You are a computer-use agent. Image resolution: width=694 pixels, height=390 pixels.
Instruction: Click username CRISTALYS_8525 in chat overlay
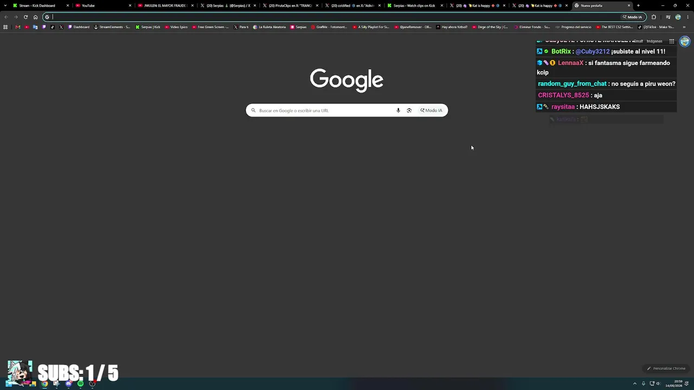point(563,95)
